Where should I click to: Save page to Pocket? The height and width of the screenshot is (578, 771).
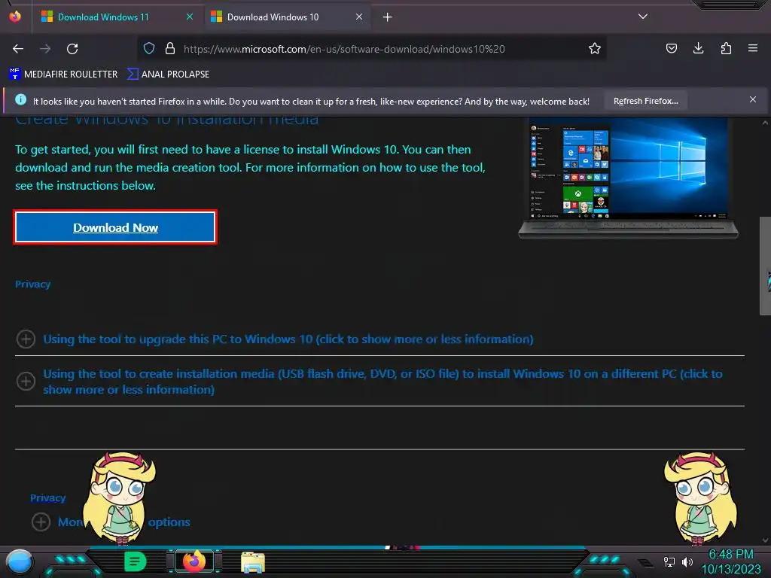[671, 48]
